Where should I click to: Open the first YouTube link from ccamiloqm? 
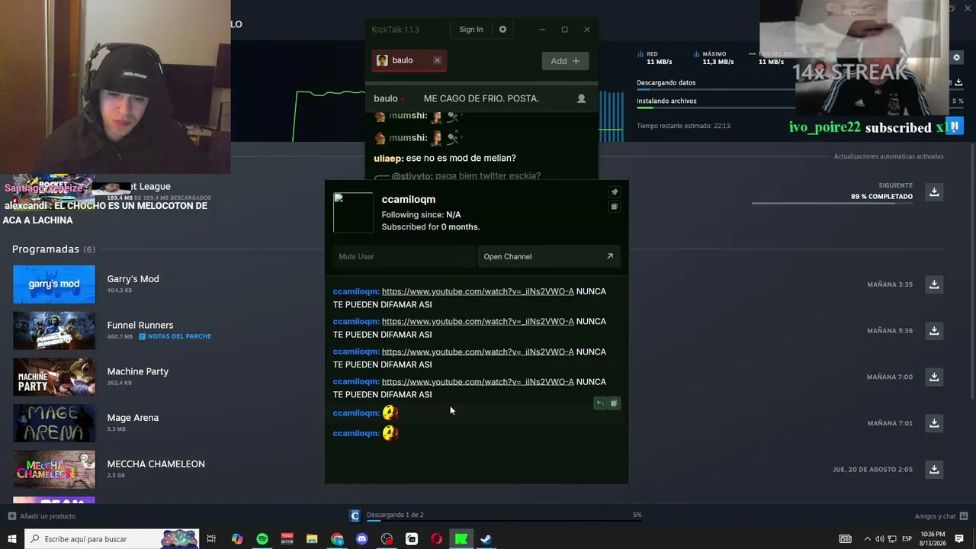click(478, 291)
